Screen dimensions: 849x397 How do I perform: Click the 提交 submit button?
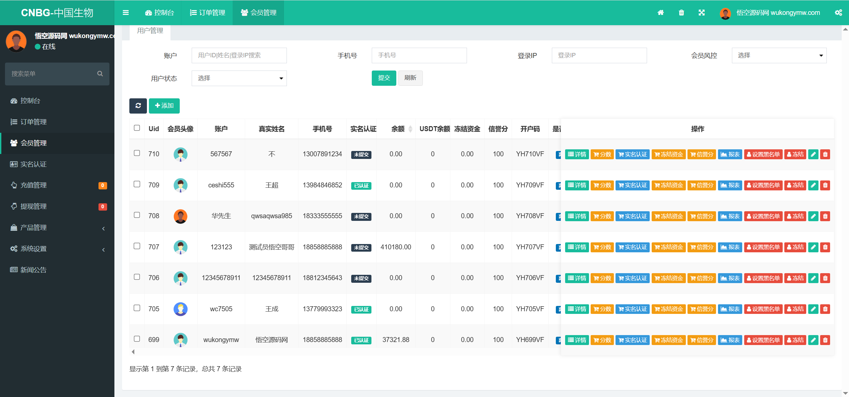384,78
